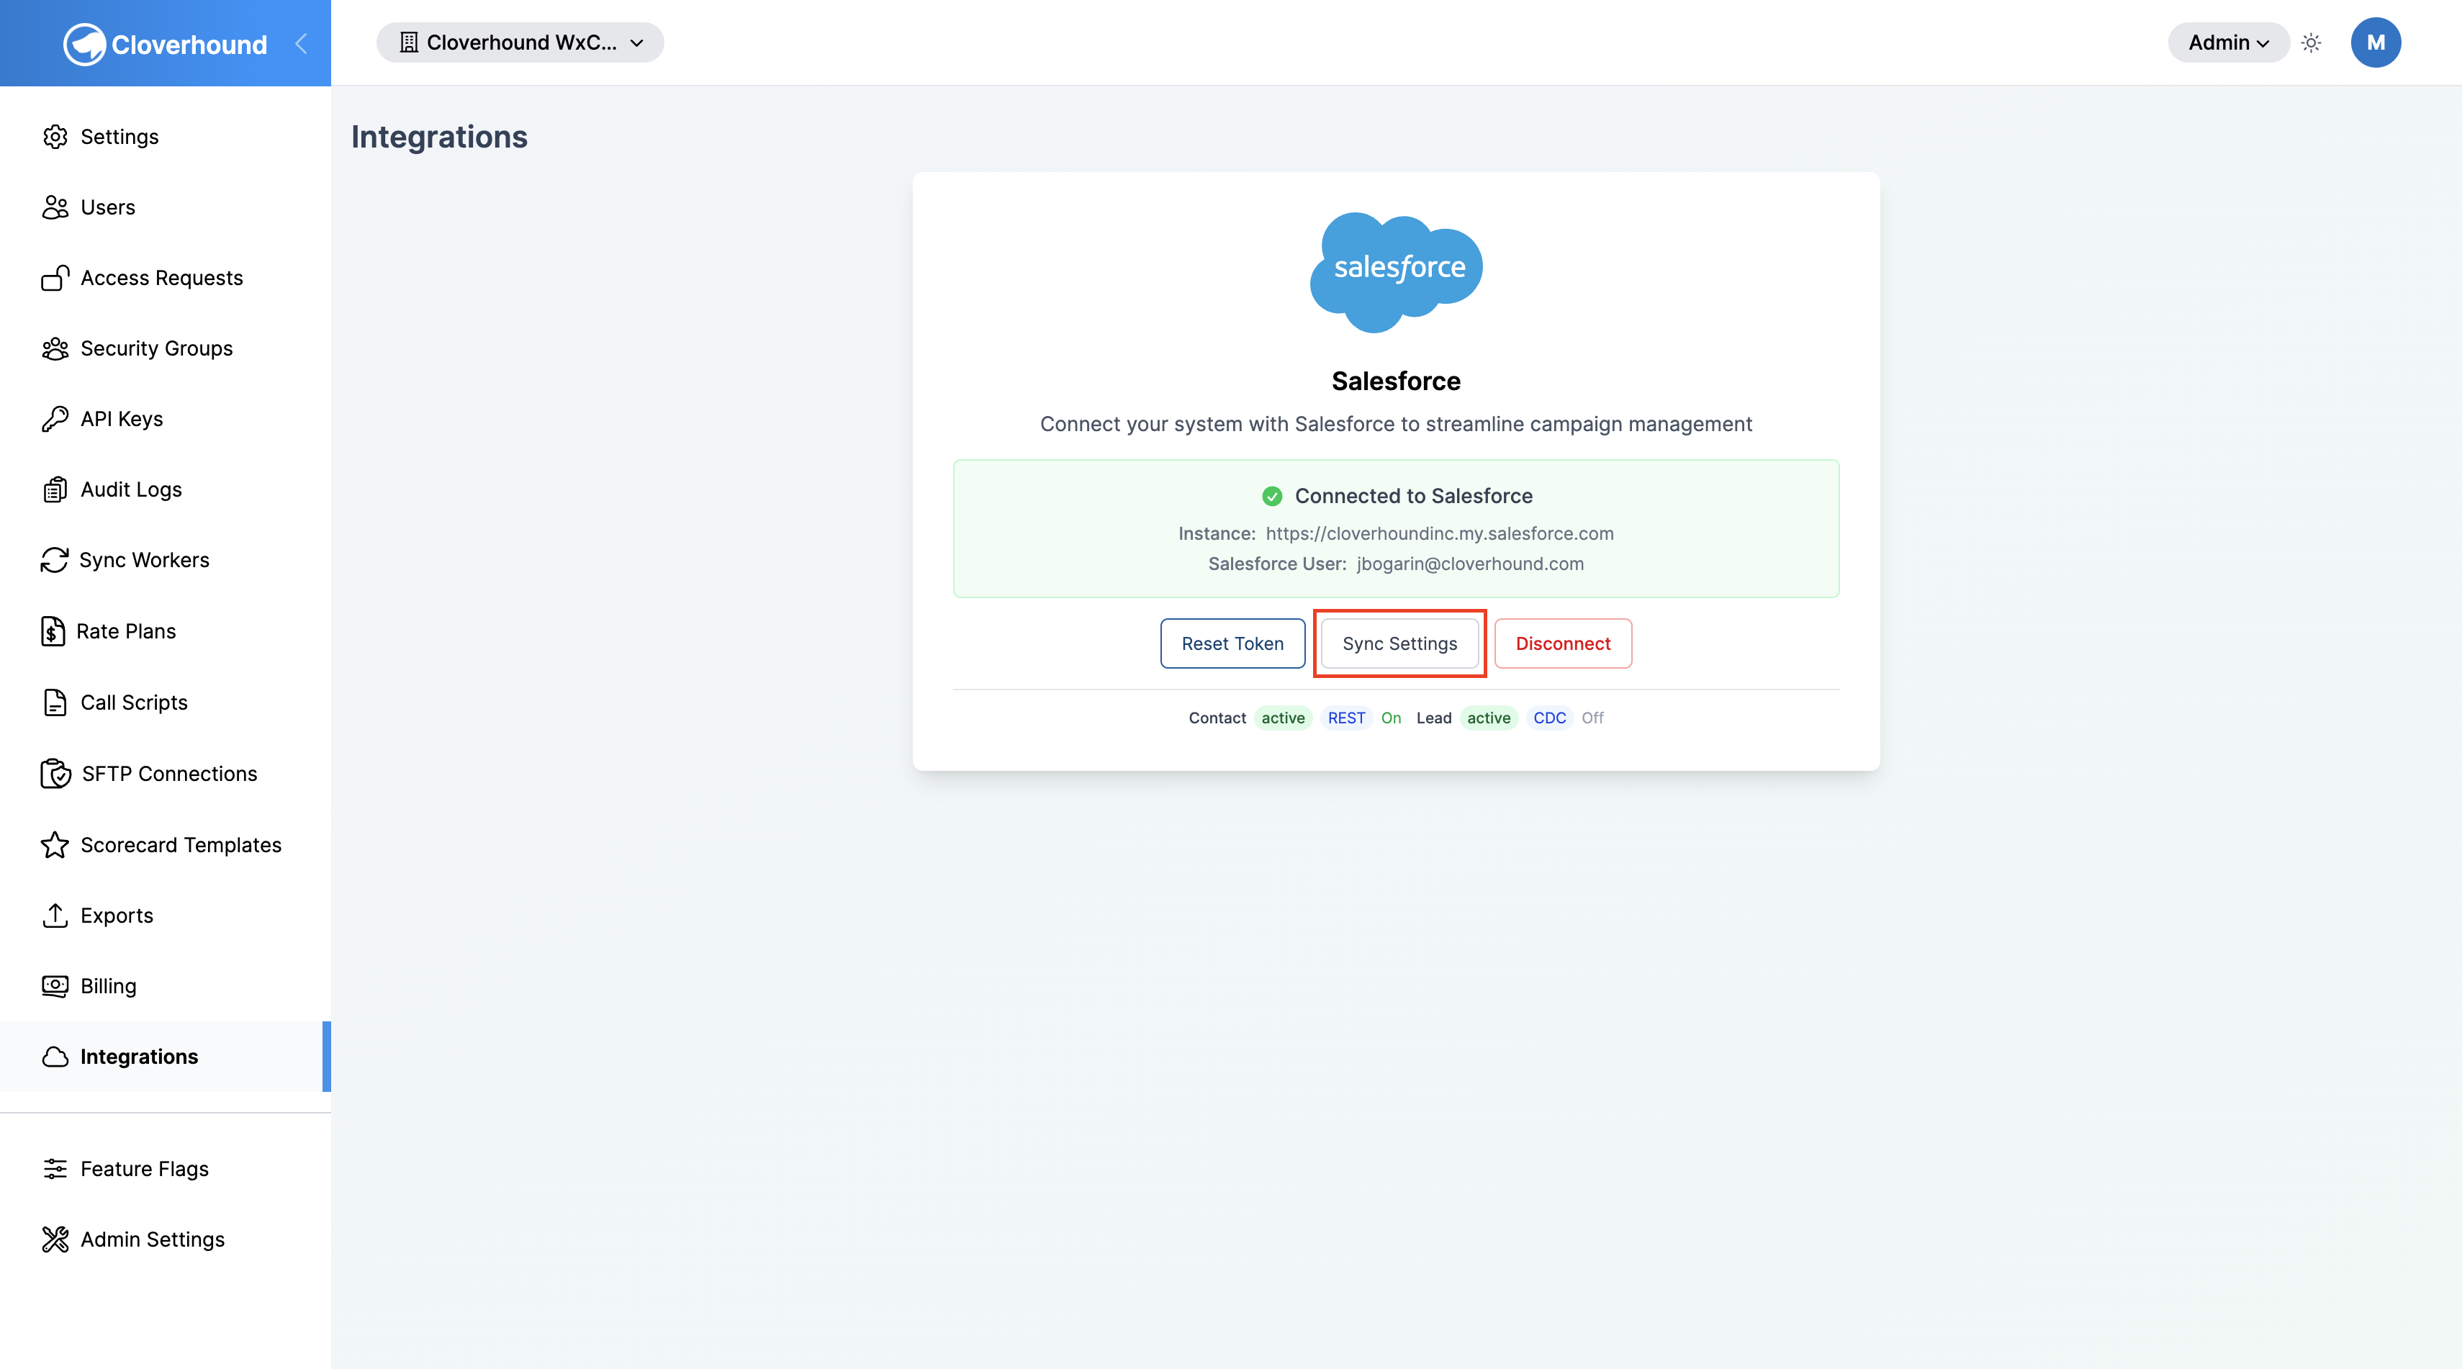
Task: Click the Integrations cloud icon
Action: [55, 1057]
